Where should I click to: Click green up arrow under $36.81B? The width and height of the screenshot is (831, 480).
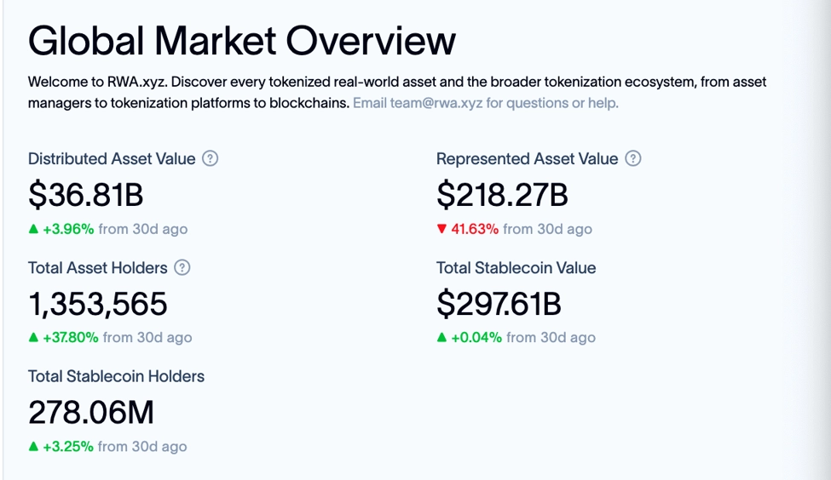(33, 229)
